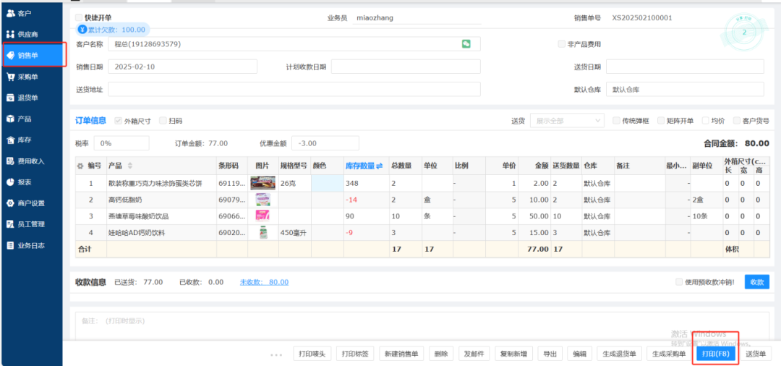781x366 pixels.
Task: Open 报表 sidebar item
Action: (32, 182)
